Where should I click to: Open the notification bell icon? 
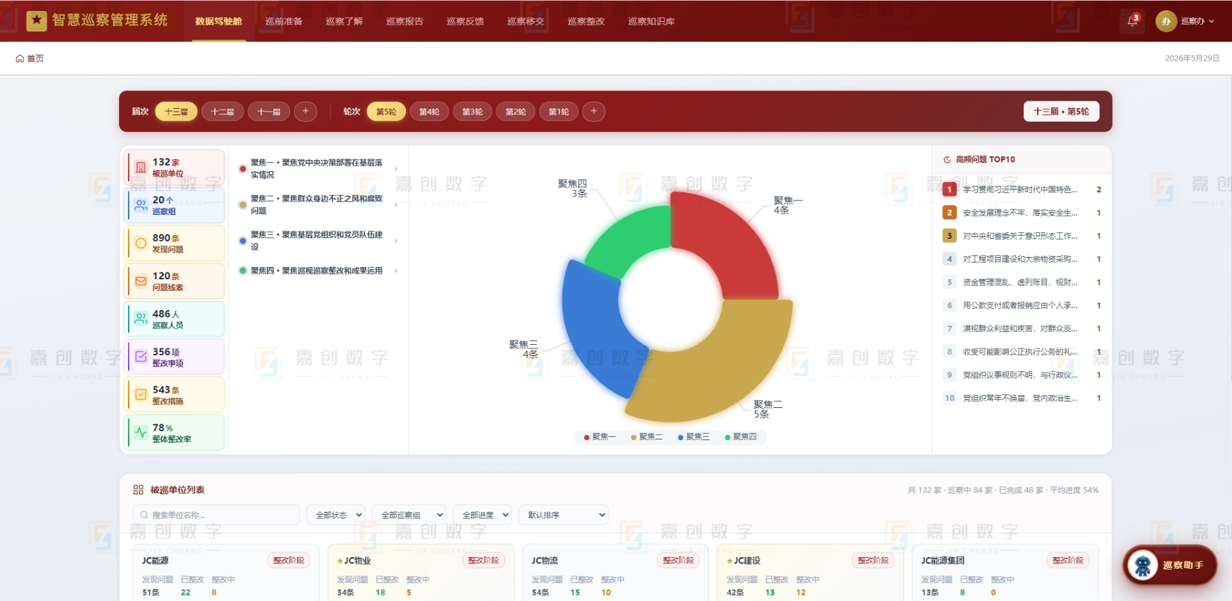coord(1133,21)
